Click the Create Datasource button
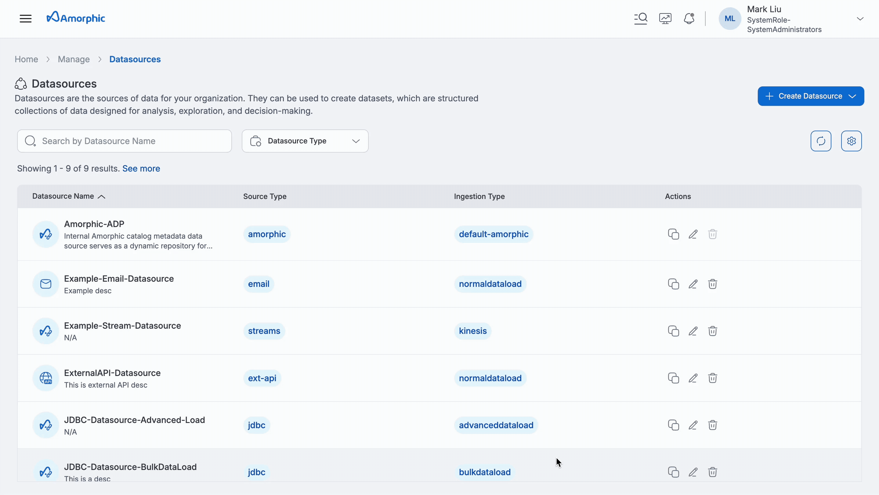The height and width of the screenshot is (495, 879). (x=805, y=96)
